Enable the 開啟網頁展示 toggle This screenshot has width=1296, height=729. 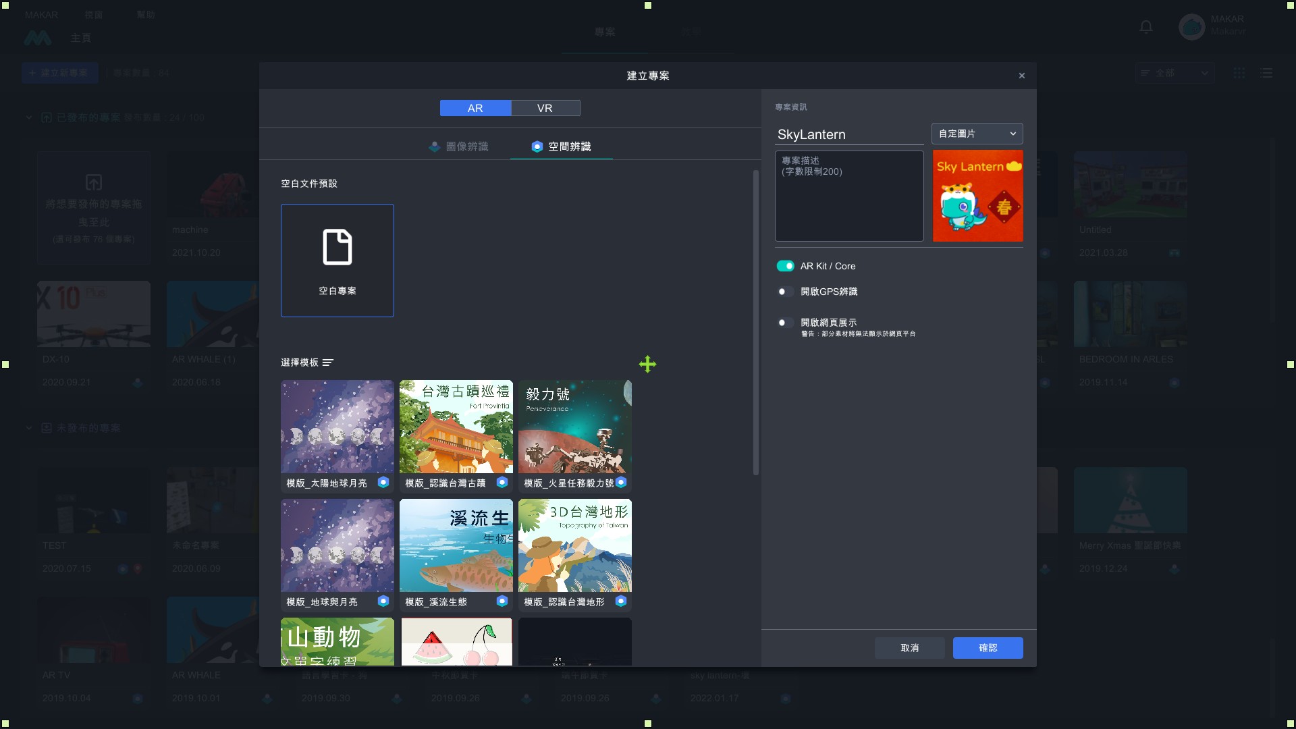click(785, 323)
